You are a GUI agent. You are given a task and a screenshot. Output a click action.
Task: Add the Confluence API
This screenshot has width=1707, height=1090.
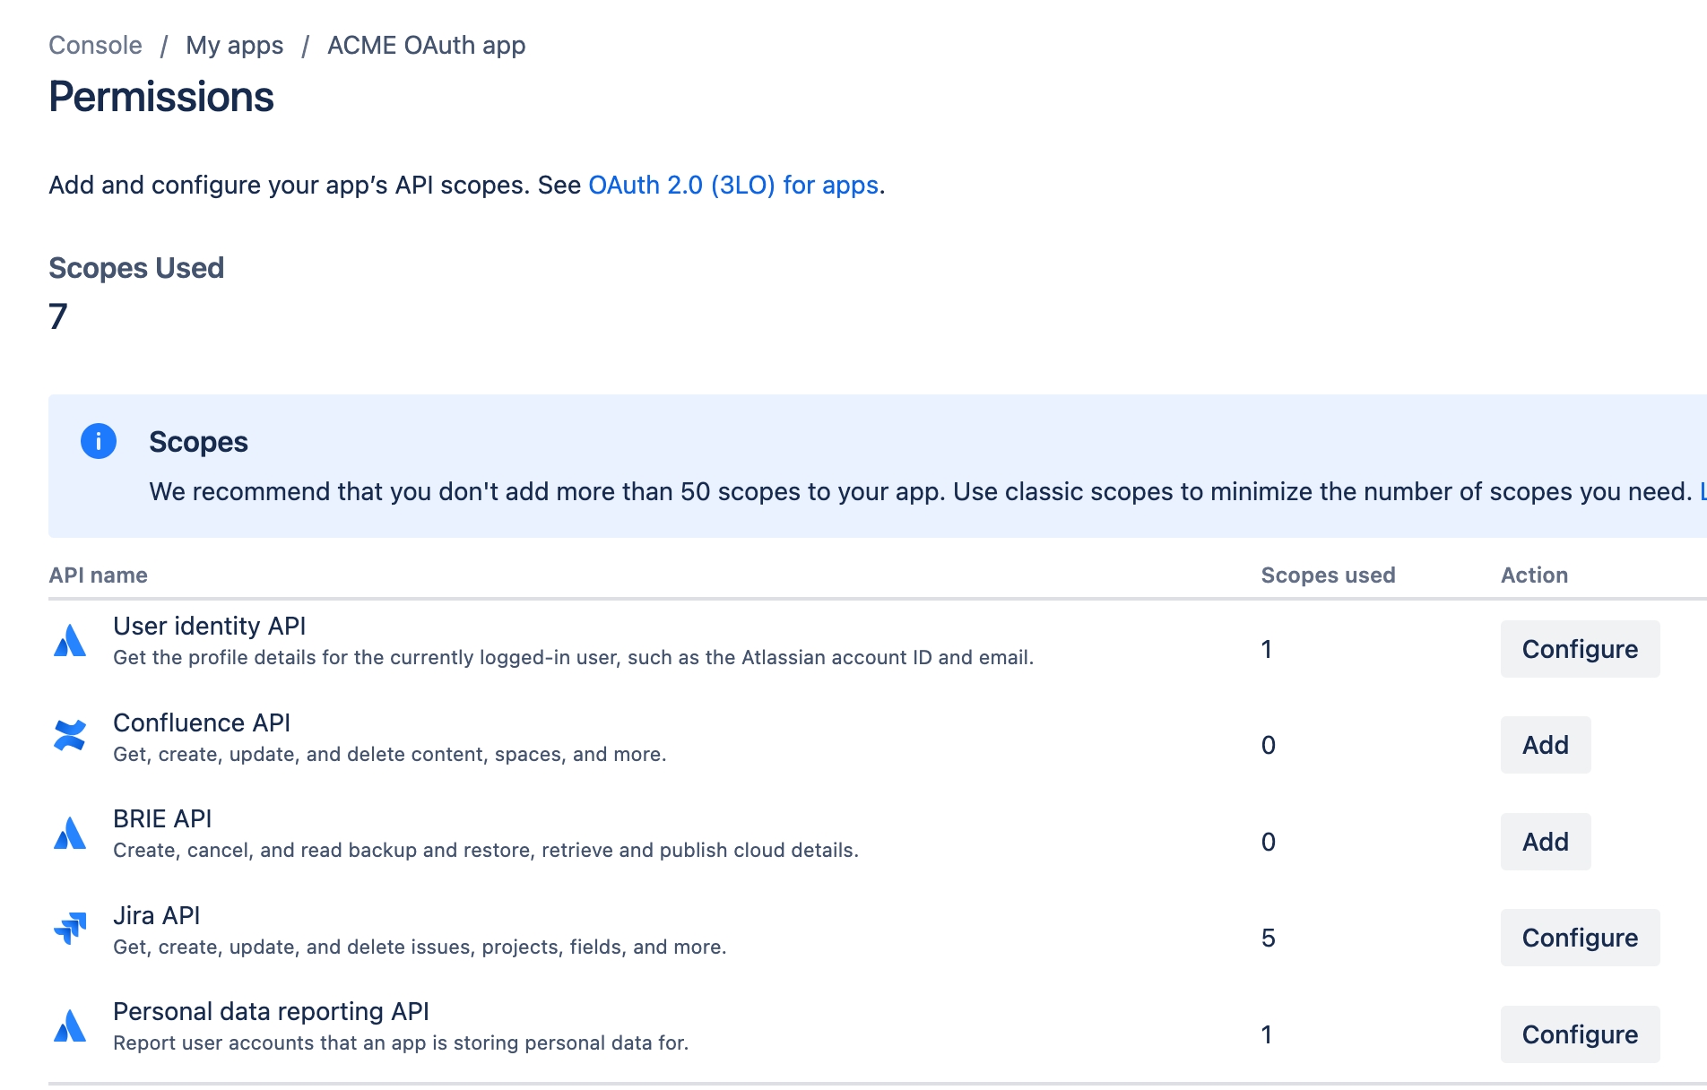(x=1545, y=745)
